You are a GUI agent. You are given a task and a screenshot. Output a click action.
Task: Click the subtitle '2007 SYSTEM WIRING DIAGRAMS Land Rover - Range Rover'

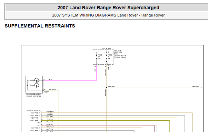108,15
